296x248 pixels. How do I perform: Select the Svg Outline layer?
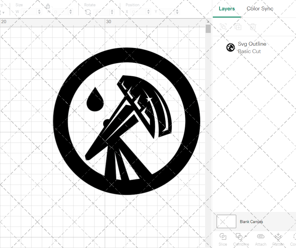pos(252,47)
